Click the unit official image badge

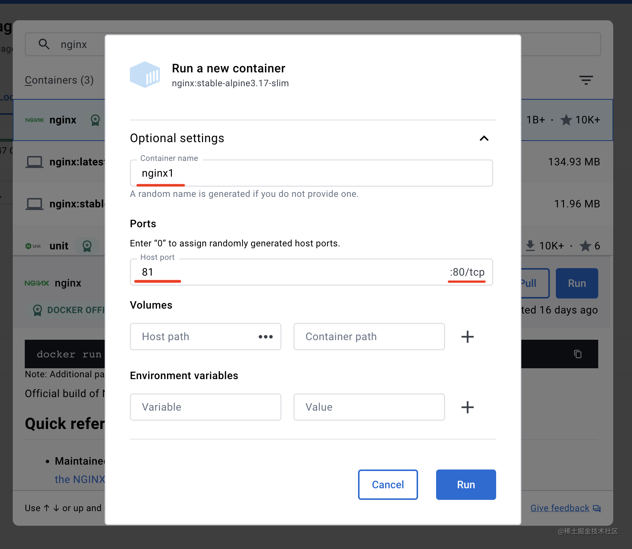tap(87, 246)
